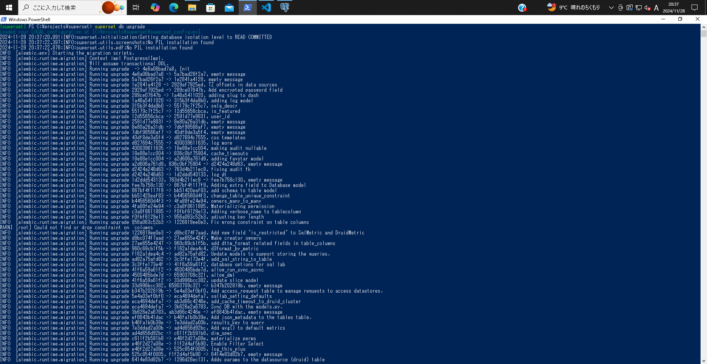Open the Start menu

pos(9,8)
